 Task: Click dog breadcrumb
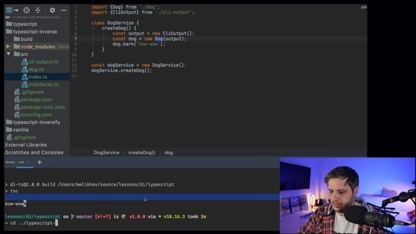[x=169, y=153]
